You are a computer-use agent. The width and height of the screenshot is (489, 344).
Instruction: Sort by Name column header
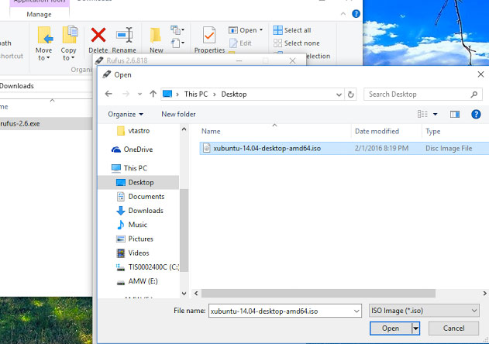point(211,131)
